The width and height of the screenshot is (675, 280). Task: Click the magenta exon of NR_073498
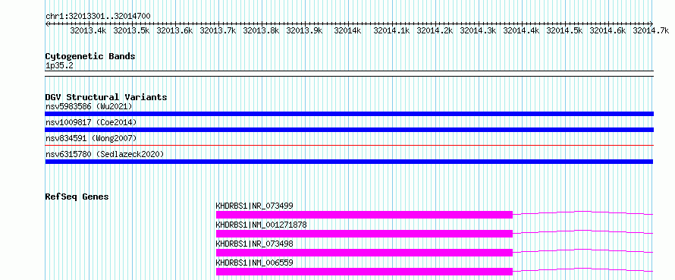(x=364, y=253)
